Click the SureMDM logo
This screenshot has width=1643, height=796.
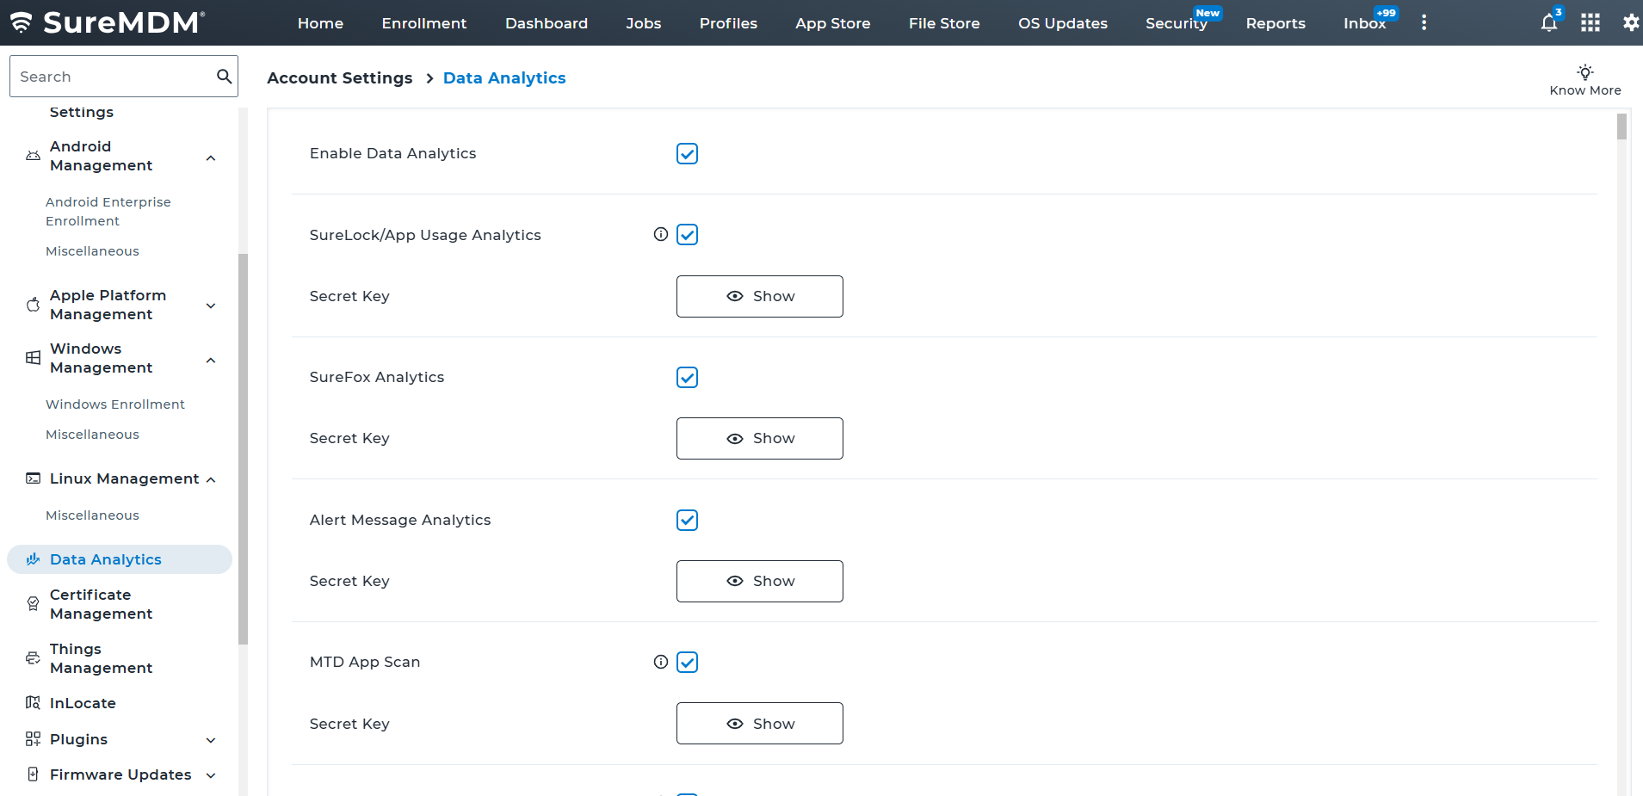[108, 22]
